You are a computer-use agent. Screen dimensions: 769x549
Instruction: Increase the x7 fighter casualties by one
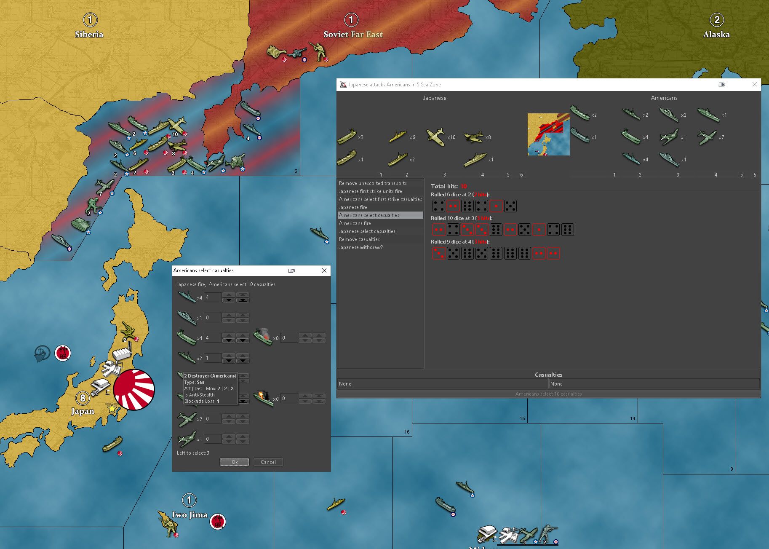(229, 416)
